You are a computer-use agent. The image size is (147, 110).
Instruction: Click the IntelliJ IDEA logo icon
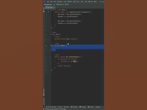click(x=45, y=1)
